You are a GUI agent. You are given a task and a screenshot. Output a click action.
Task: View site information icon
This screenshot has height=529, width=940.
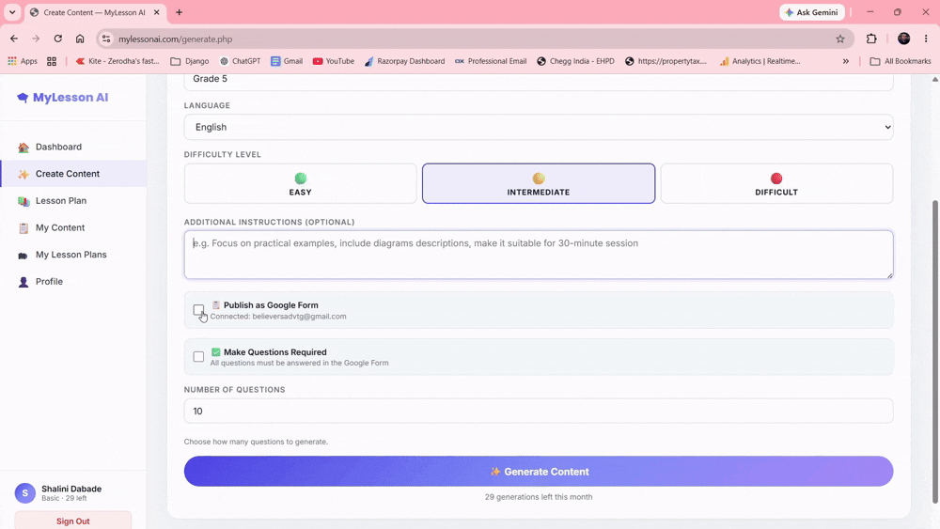point(106,39)
